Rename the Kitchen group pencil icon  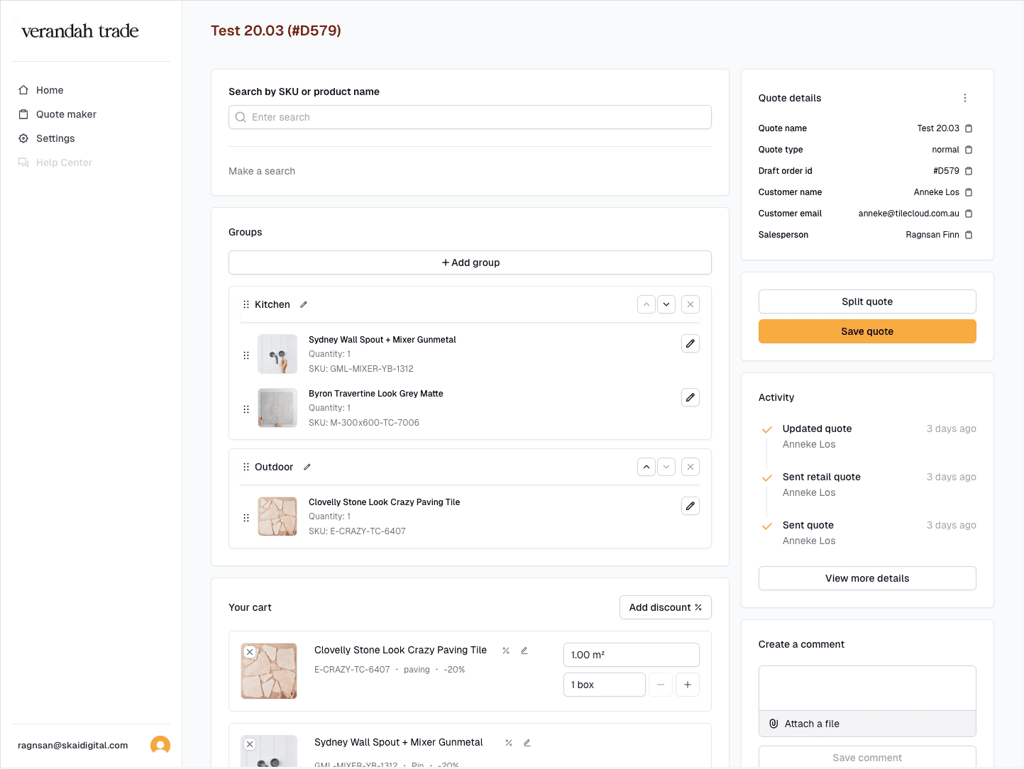(x=304, y=304)
